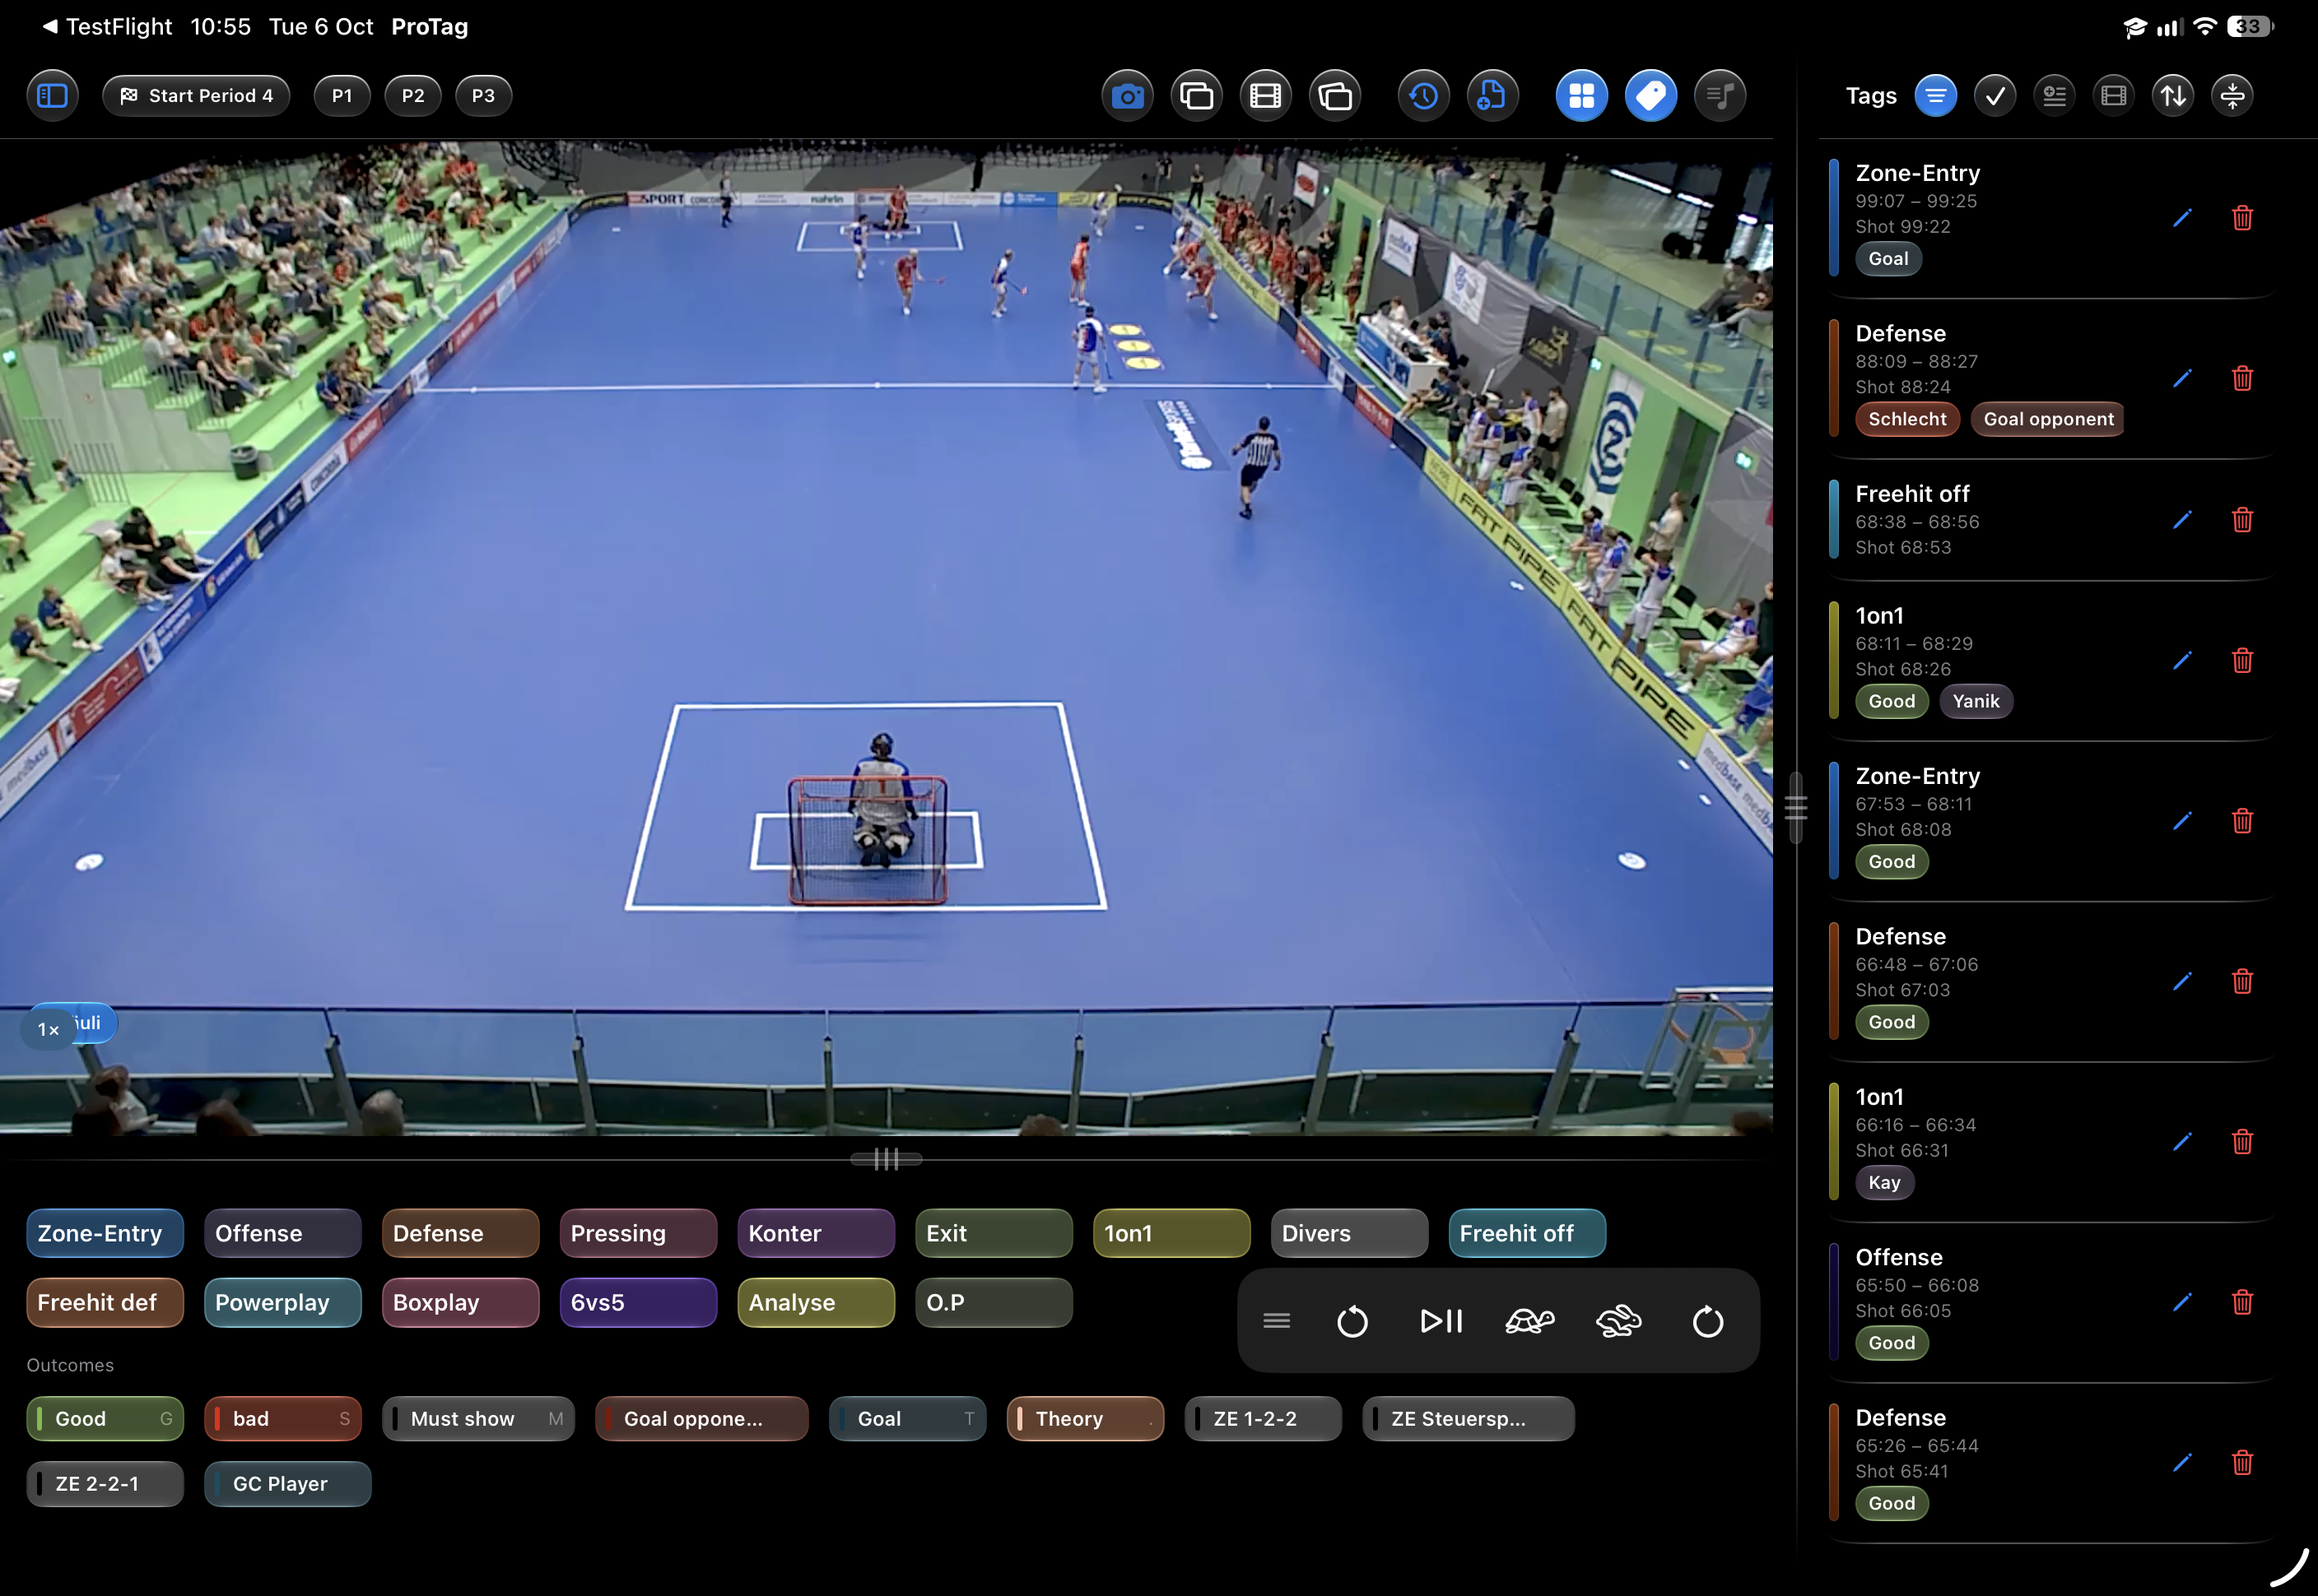The width and height of the screenshot is (2318, 1596).
Task: Delete the Defense 88:09 tag
Action: pyautogui.click(x=2242, y=378)
